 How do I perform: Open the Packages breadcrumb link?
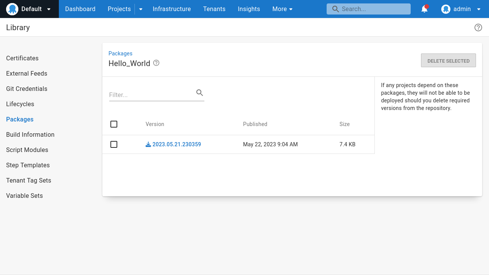(x=120, y=53)
